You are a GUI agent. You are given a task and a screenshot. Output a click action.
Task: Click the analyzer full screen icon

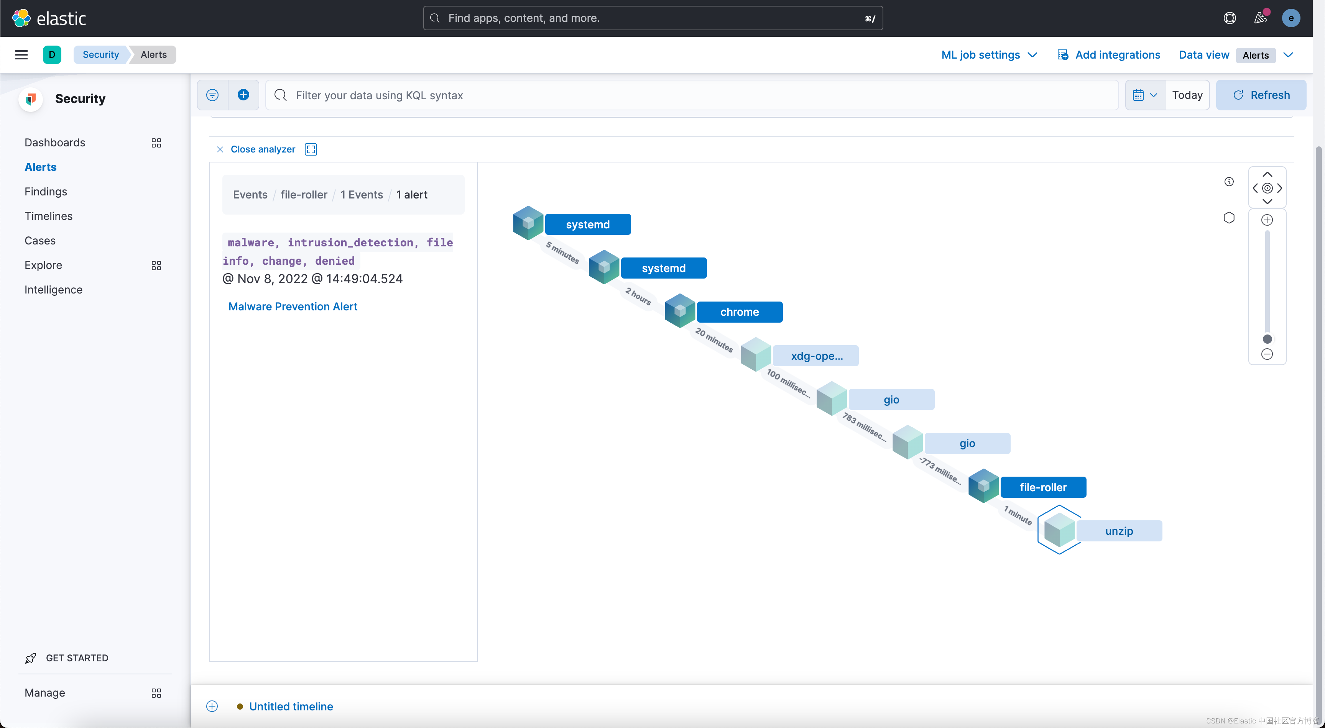(x=311, y=149)
